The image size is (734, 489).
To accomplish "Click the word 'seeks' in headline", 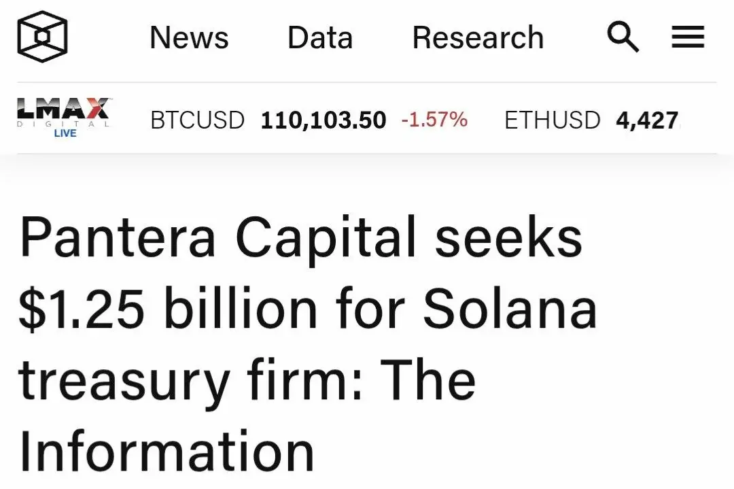I will 509,237.
